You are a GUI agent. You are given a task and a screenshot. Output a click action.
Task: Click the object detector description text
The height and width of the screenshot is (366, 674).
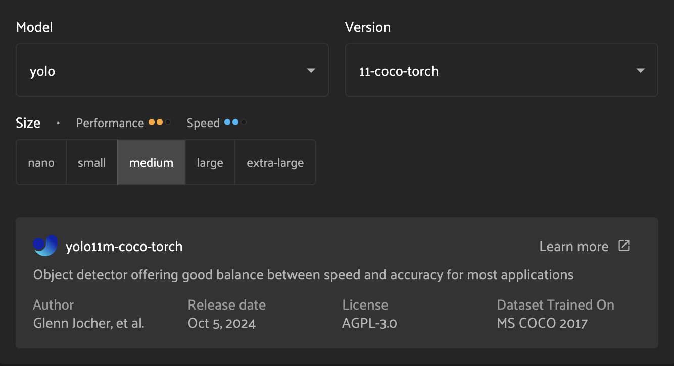click(303, 275)
